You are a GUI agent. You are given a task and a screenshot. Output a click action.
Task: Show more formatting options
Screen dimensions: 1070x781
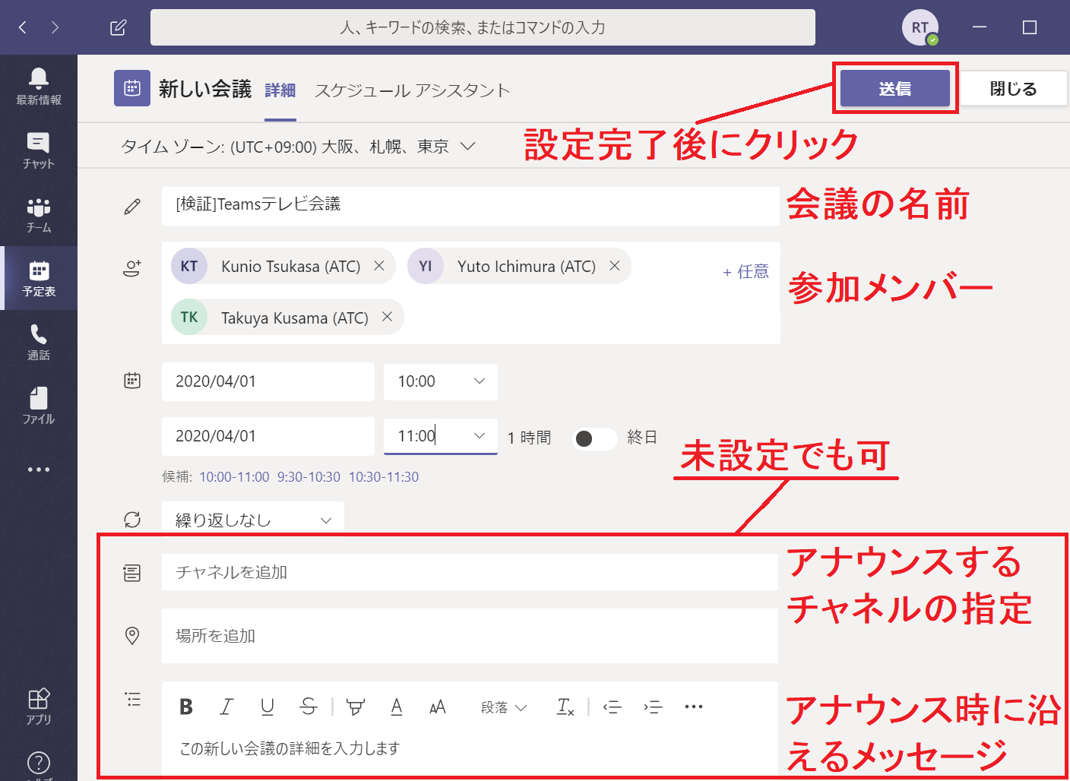coord(694,707)
